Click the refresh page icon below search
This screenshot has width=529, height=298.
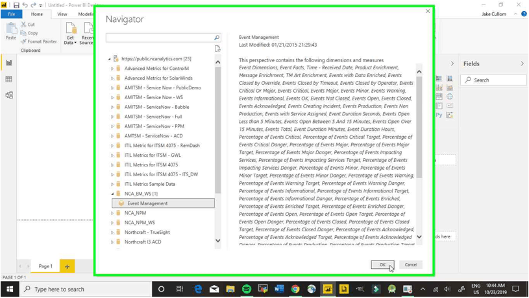(x=217, y=49)
